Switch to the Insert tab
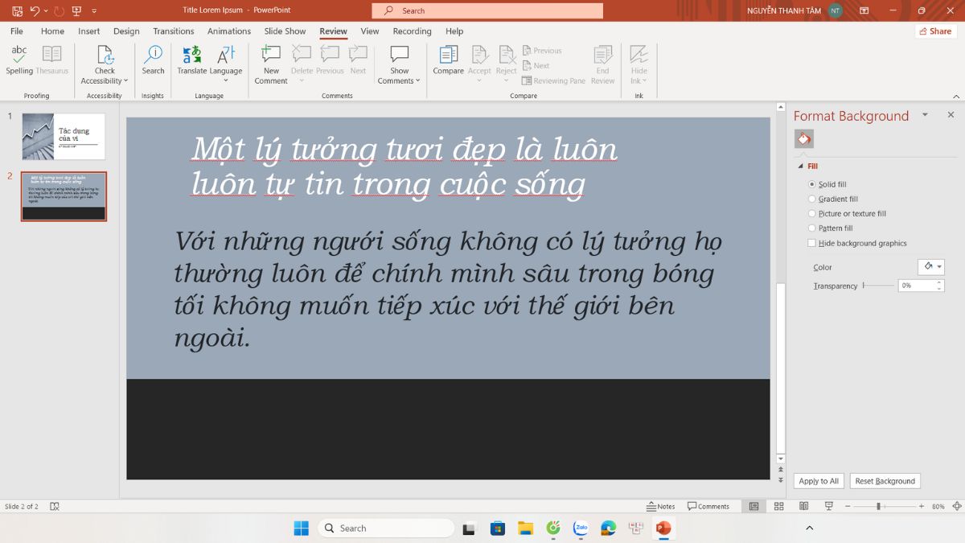The height and width of the screenshot is (543, 965). (89, 31)
